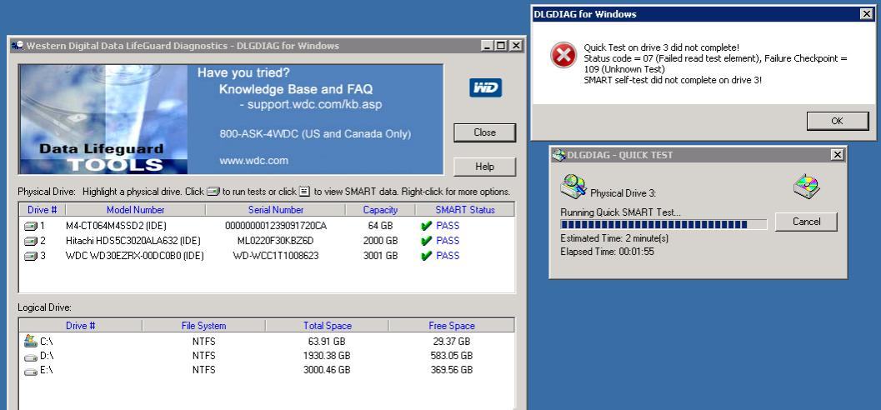
Task: Click the E:\ logical drive icon
Action: click(x=30, y=371)
